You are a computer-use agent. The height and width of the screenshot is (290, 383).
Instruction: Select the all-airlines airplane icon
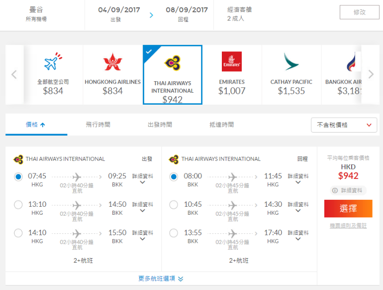(53, 61)
